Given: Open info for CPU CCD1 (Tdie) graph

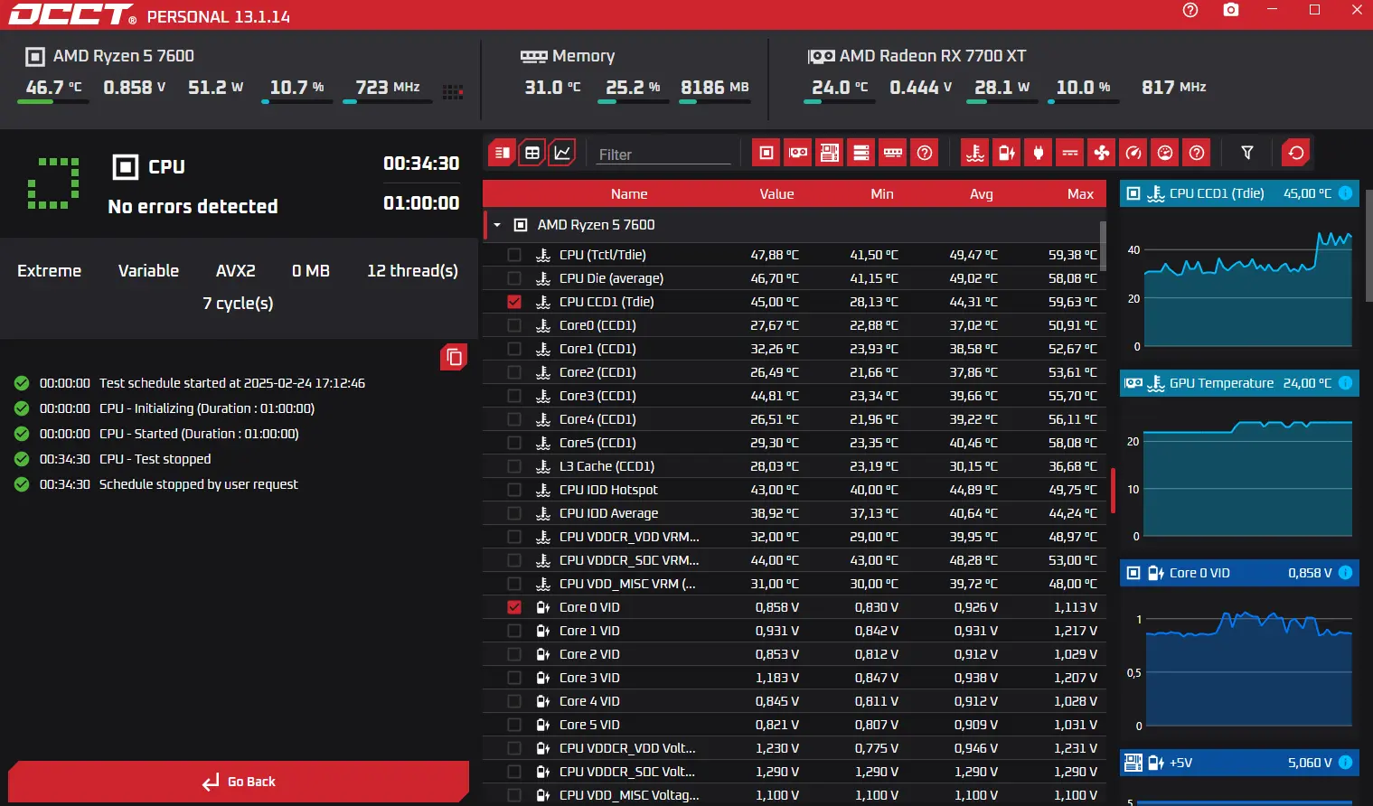Looking at the screenshot, I should point(1345,193).
